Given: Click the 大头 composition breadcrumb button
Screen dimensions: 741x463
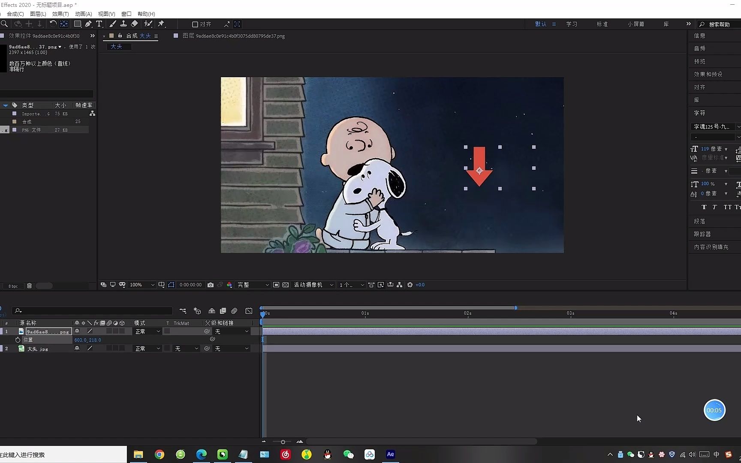Looking at the screenshot, I should coord(119,47).
